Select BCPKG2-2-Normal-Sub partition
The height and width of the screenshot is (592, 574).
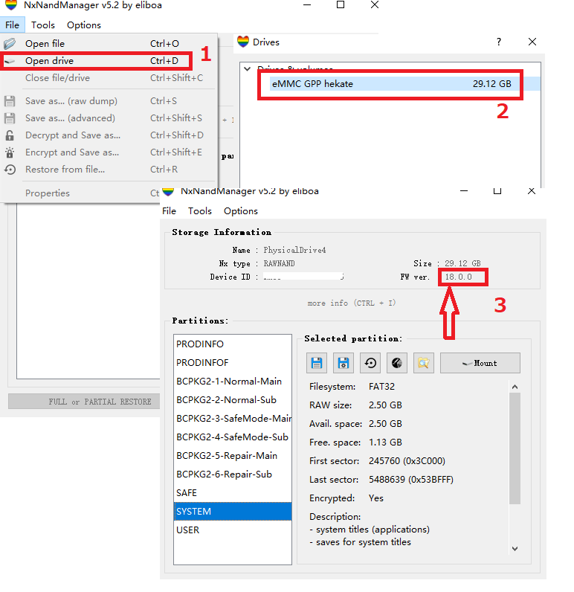(x=233, y=400)
